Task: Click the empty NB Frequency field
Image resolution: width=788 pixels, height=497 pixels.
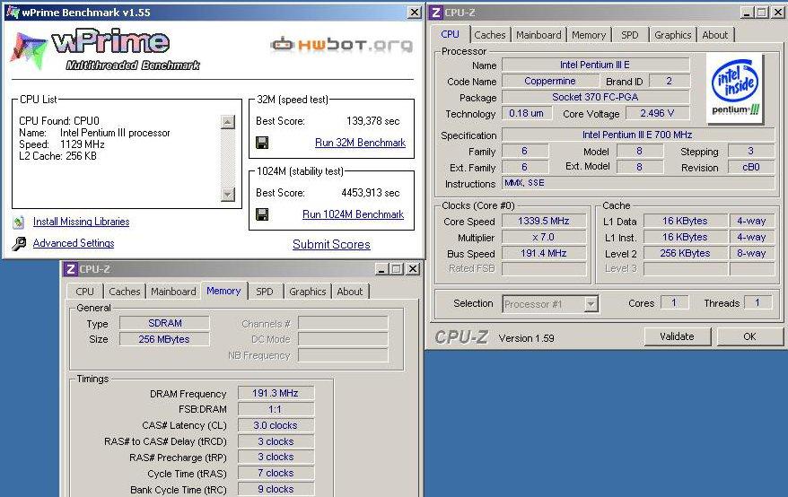Action: pos(343,355)
